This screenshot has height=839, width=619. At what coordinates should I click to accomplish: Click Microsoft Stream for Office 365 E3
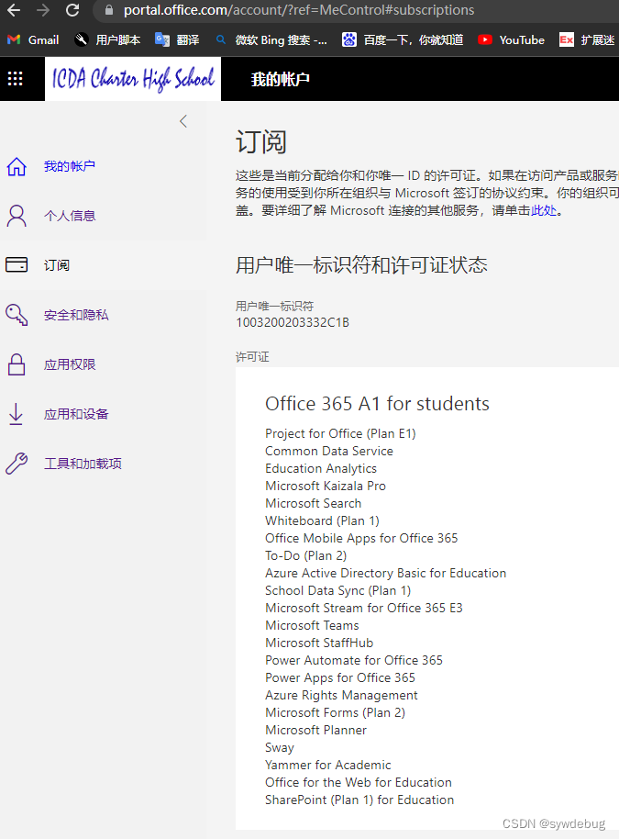pyautogui.click(x=364, y=608)
